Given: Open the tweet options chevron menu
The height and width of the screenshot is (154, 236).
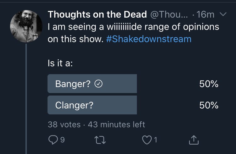Looking at the screenshot, I should [223, 14].
